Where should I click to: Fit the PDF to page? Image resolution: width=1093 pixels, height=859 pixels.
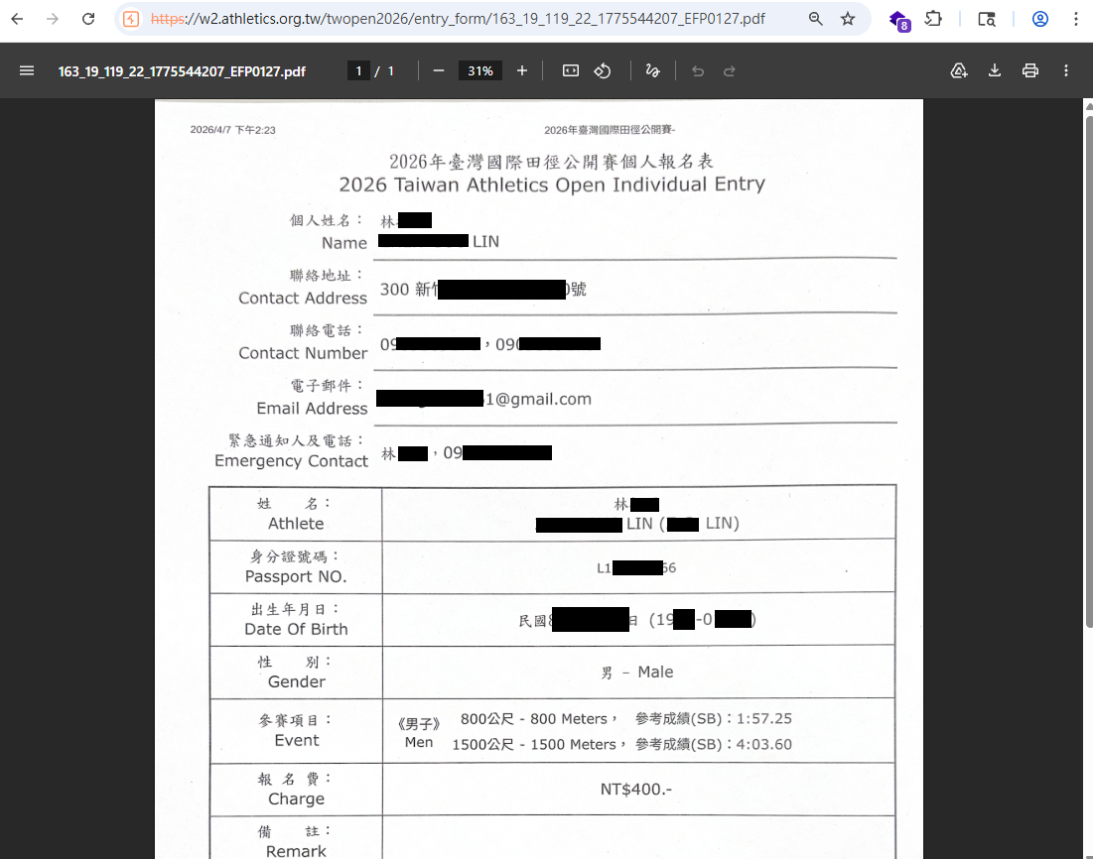coord(571,71)
